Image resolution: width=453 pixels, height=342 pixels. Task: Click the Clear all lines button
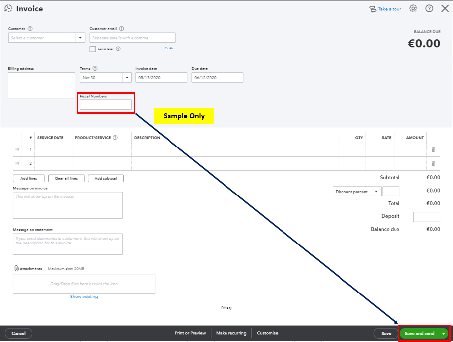pyautogui.click(x=66, y=178)
